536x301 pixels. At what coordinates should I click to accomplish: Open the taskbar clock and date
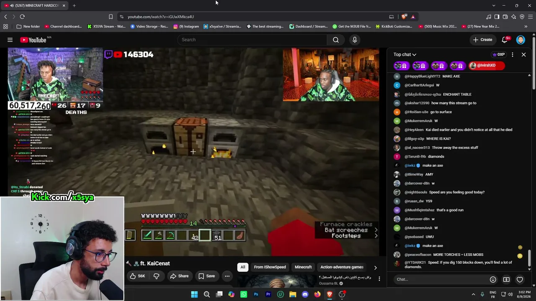tap(523, 294)
